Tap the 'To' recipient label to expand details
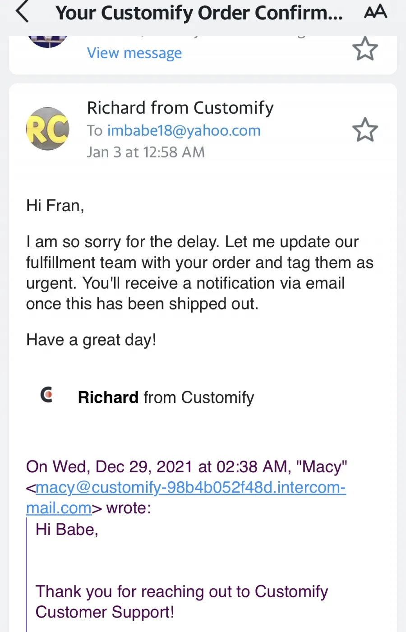Image resolution: width=406 pixels, height=632 pixels. [95, 130]
